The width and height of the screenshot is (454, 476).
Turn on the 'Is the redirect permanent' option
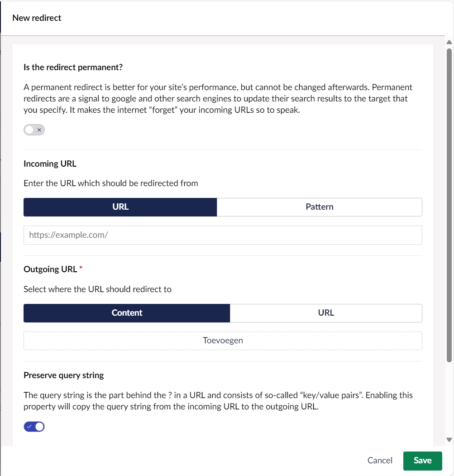pyautogui.click(x=34, y=130)
